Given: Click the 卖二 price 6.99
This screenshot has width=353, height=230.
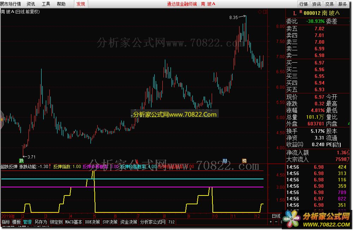Looking at the screenshot, I should tap(319, 49).
